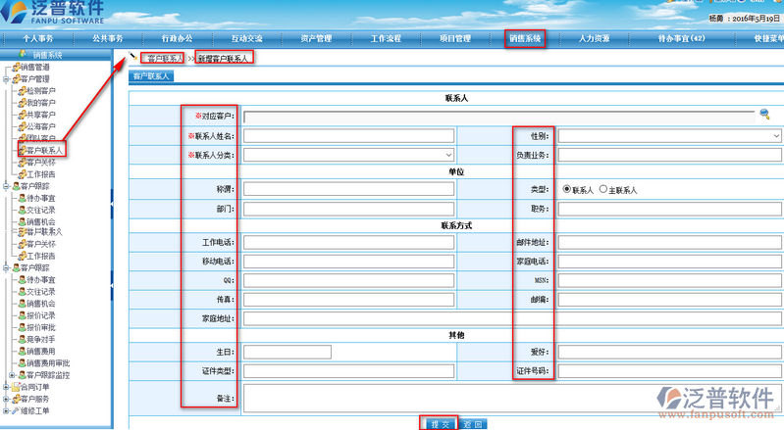784x430 pixels.
Task: Open the 项目管理 menu
Action: coord(455,38)
